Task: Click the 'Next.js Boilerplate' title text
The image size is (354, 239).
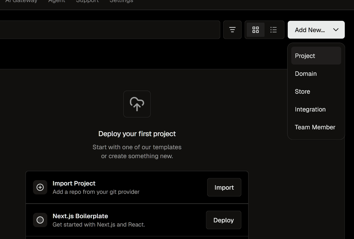Action: point(80,216)
